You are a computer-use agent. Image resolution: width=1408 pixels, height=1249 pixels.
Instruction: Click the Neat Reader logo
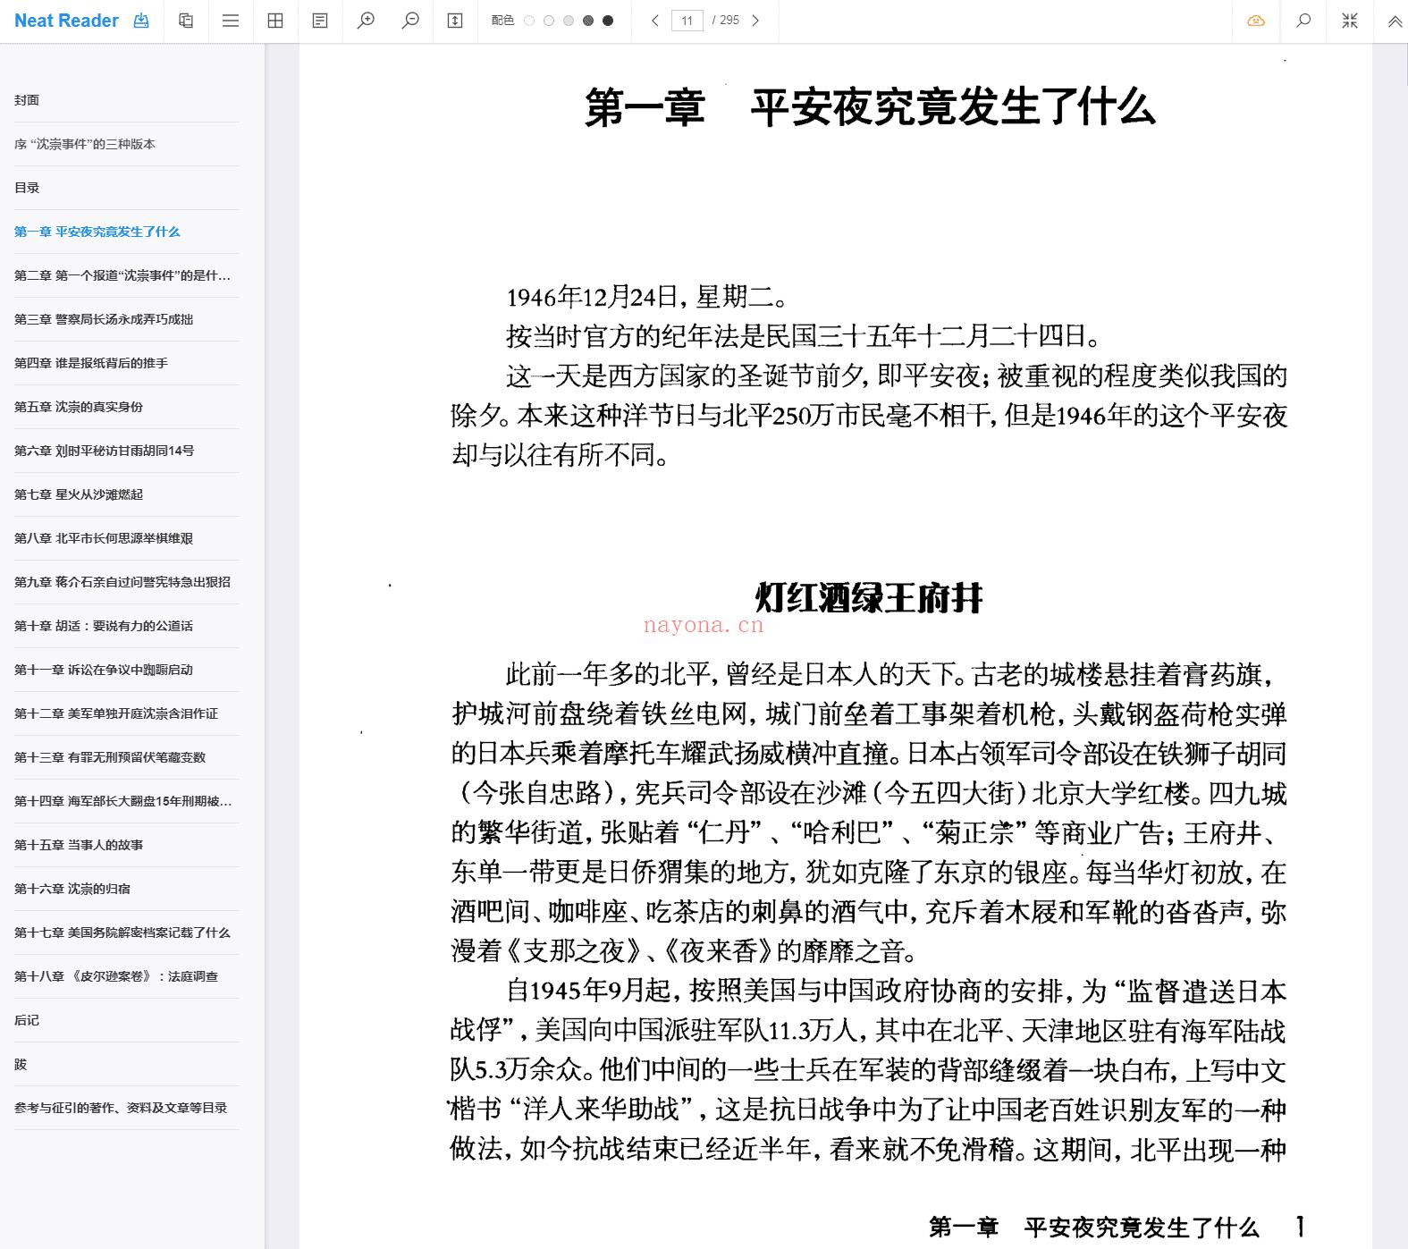click(x=66, y=21)
